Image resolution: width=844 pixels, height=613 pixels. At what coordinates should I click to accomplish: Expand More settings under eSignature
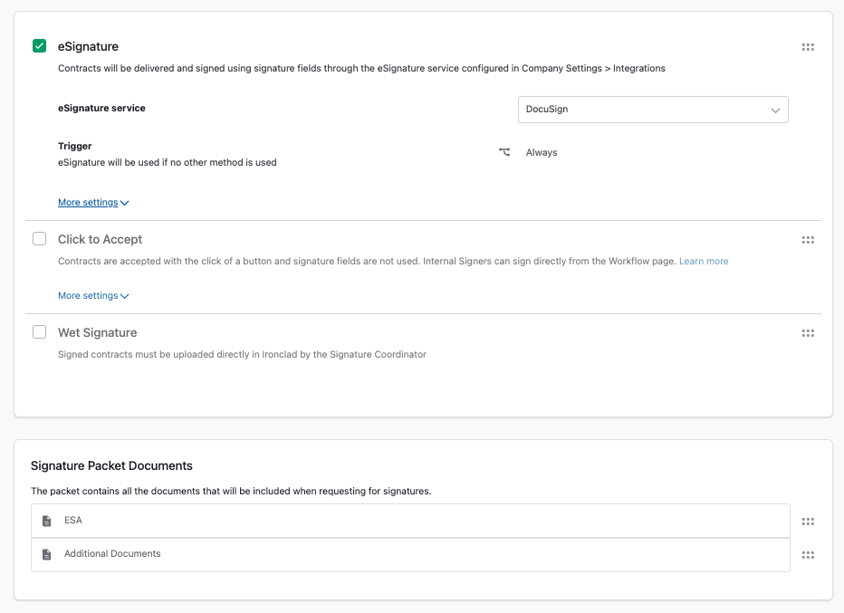pyautogui.click(x=89, y=202)
